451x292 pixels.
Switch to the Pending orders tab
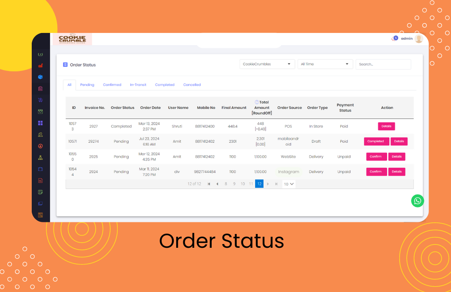[87, 85]
